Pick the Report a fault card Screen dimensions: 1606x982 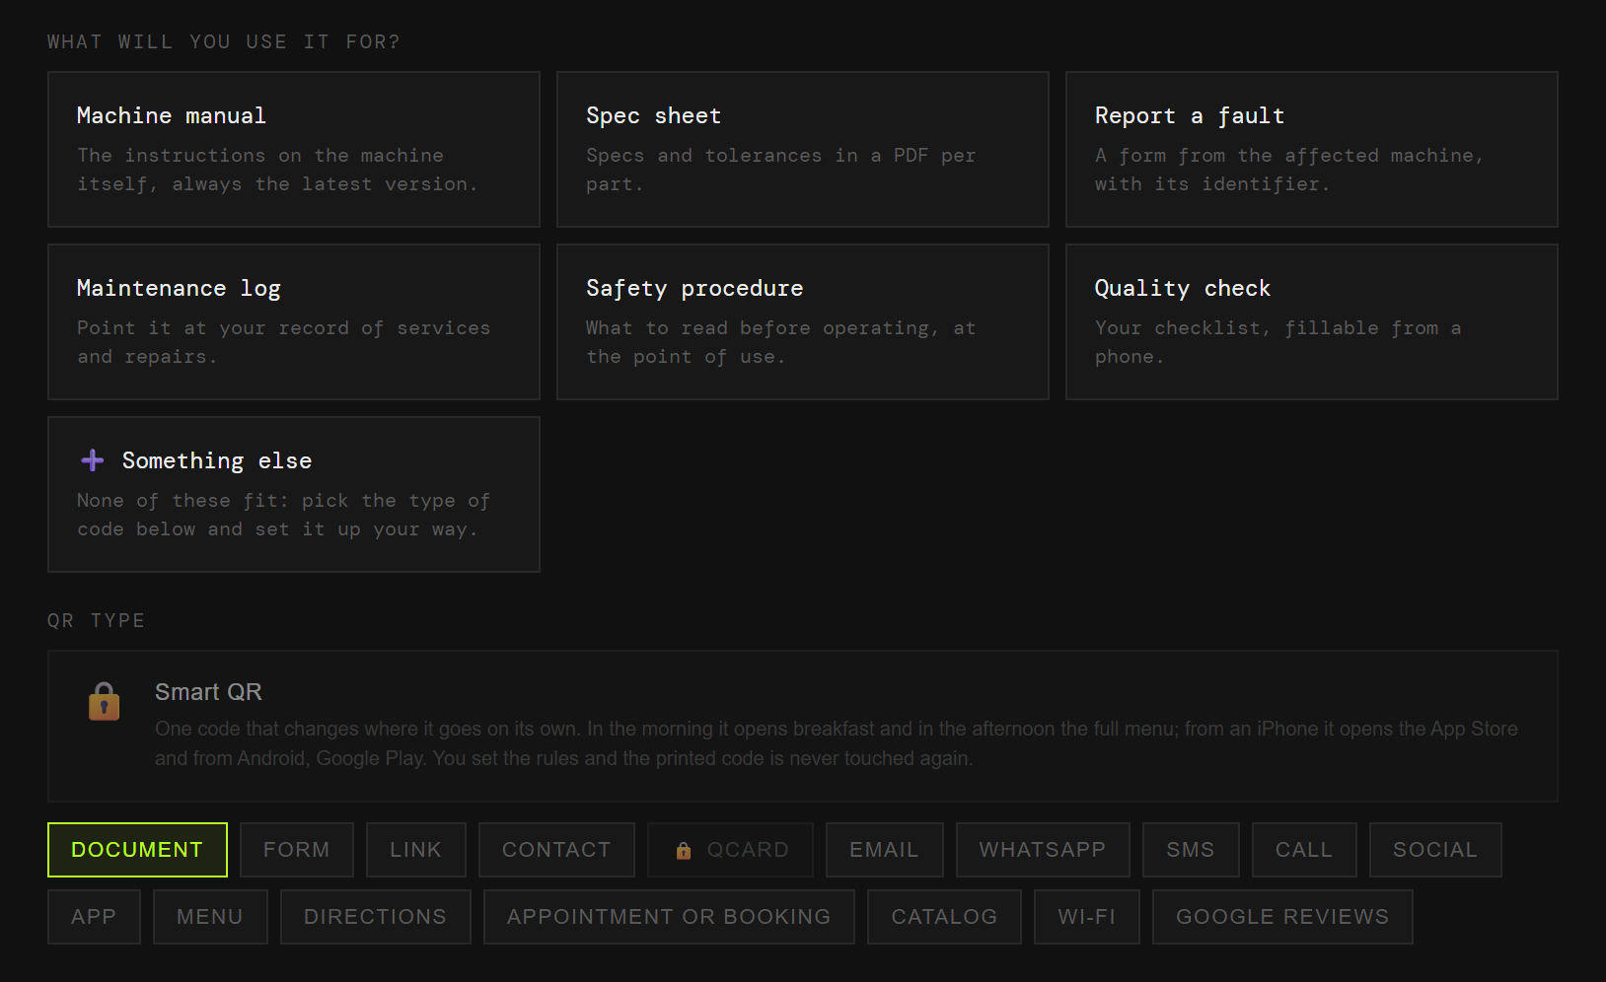(1312, 149)
